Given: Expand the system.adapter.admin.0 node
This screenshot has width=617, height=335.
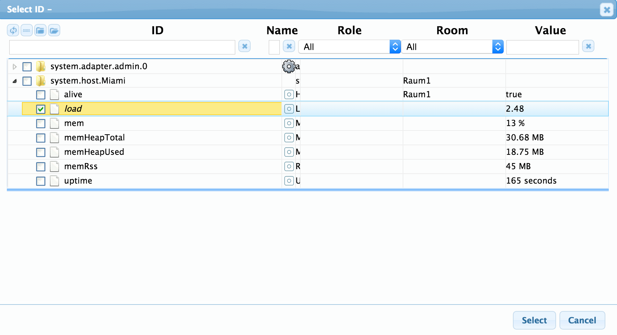Looking at the screenshot, I should click(x=14, y=66).
